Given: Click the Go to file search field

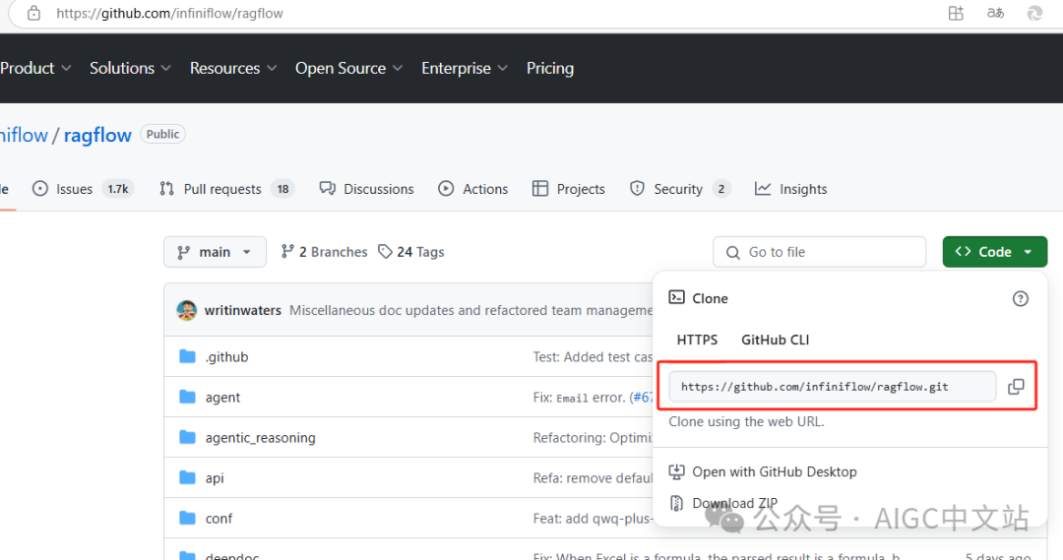Looking at the screenshot, I should [x=819, y=252].
